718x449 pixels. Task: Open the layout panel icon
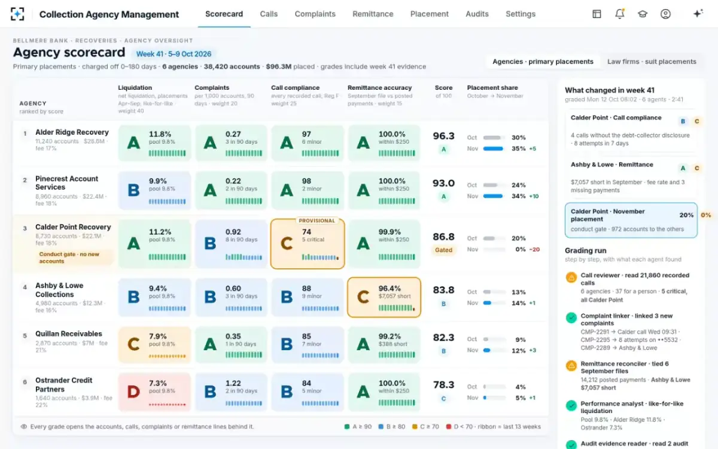597,14
